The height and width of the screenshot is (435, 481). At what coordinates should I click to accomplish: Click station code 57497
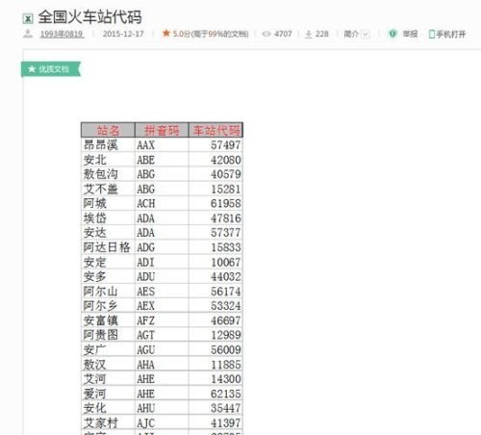point(225,145)
